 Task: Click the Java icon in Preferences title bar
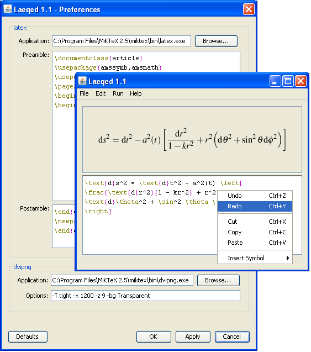8,9
